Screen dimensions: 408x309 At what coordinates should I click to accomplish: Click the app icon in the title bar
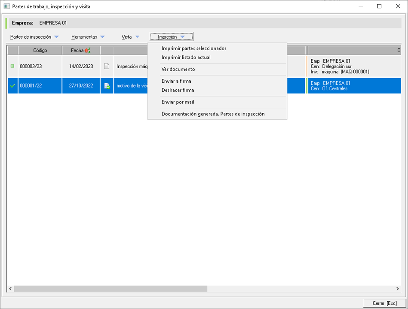tap(7, 6)
